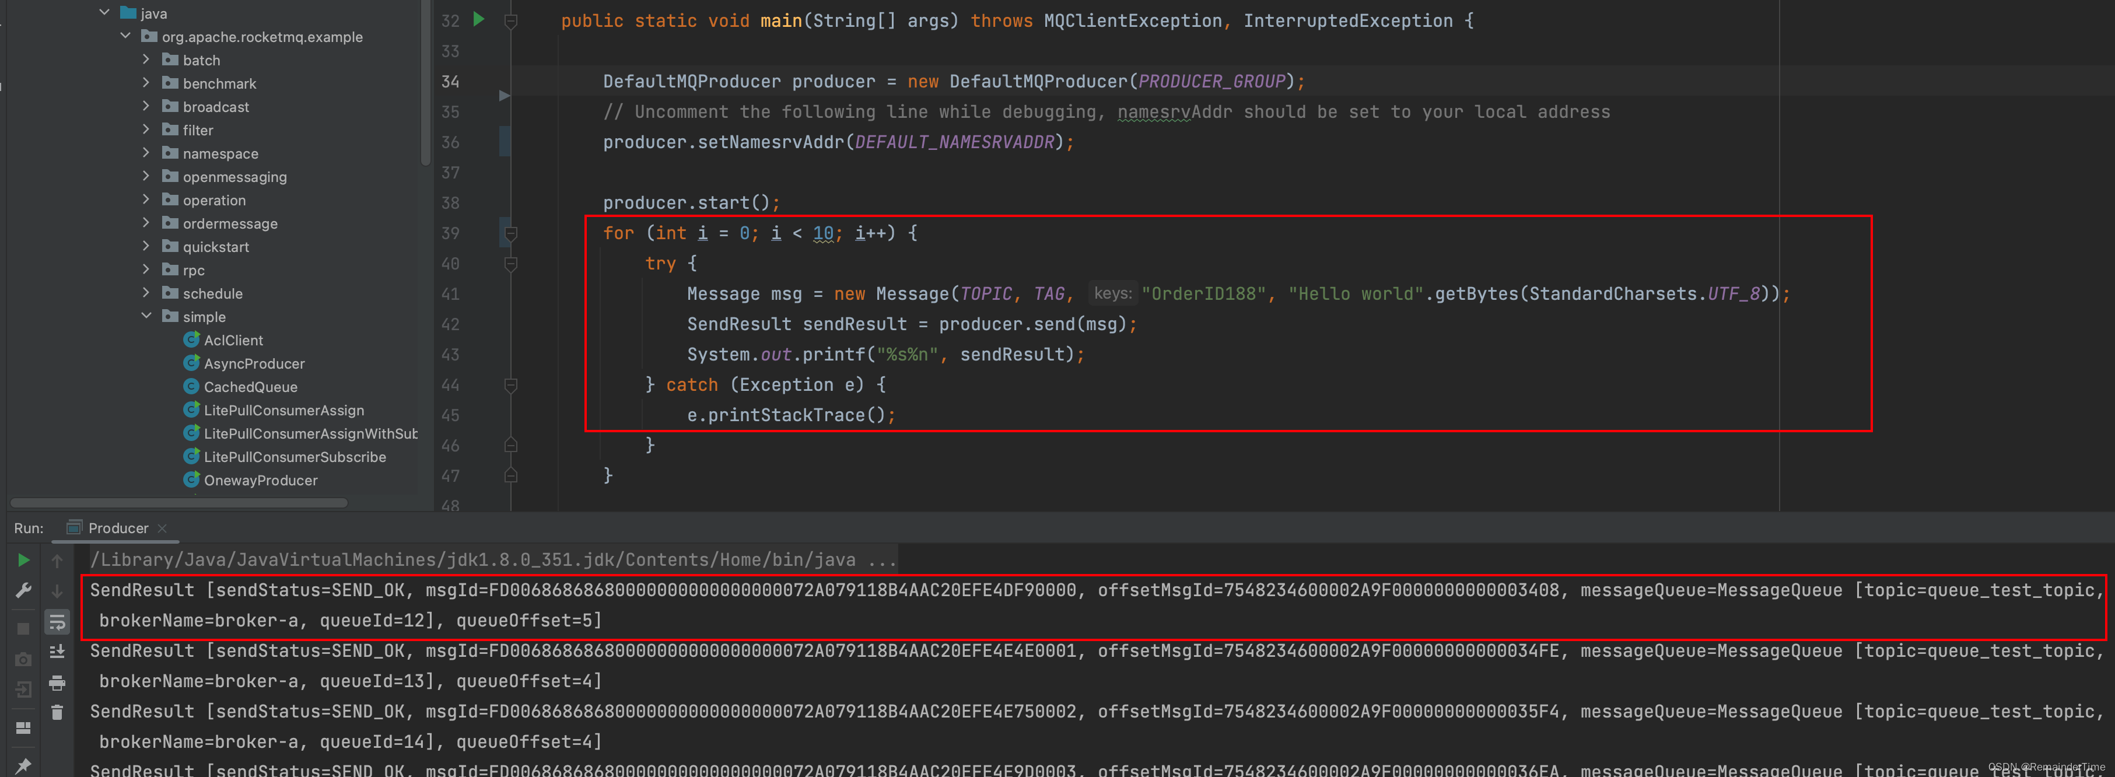Click the run gutter arrow beside main method
The width and height of the screenshot is (2115, 777).
[x=479, y=20]
